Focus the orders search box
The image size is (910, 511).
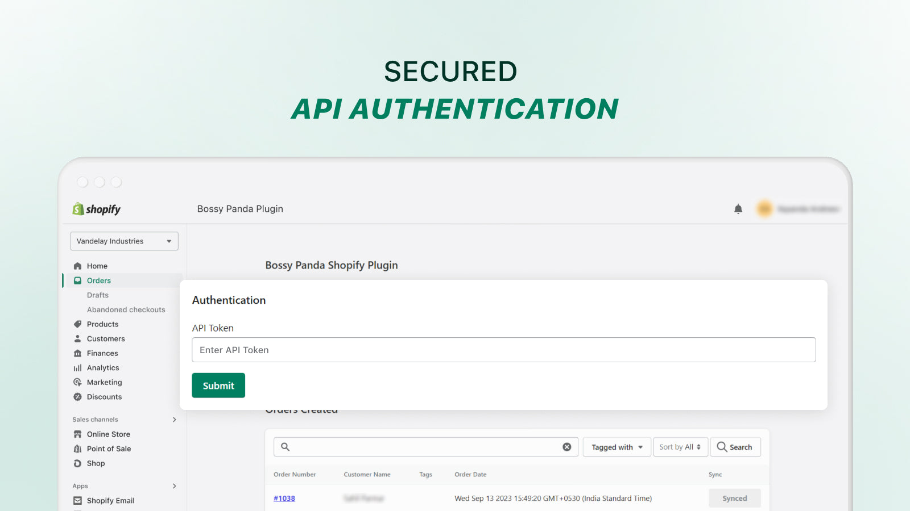(426, 447)
